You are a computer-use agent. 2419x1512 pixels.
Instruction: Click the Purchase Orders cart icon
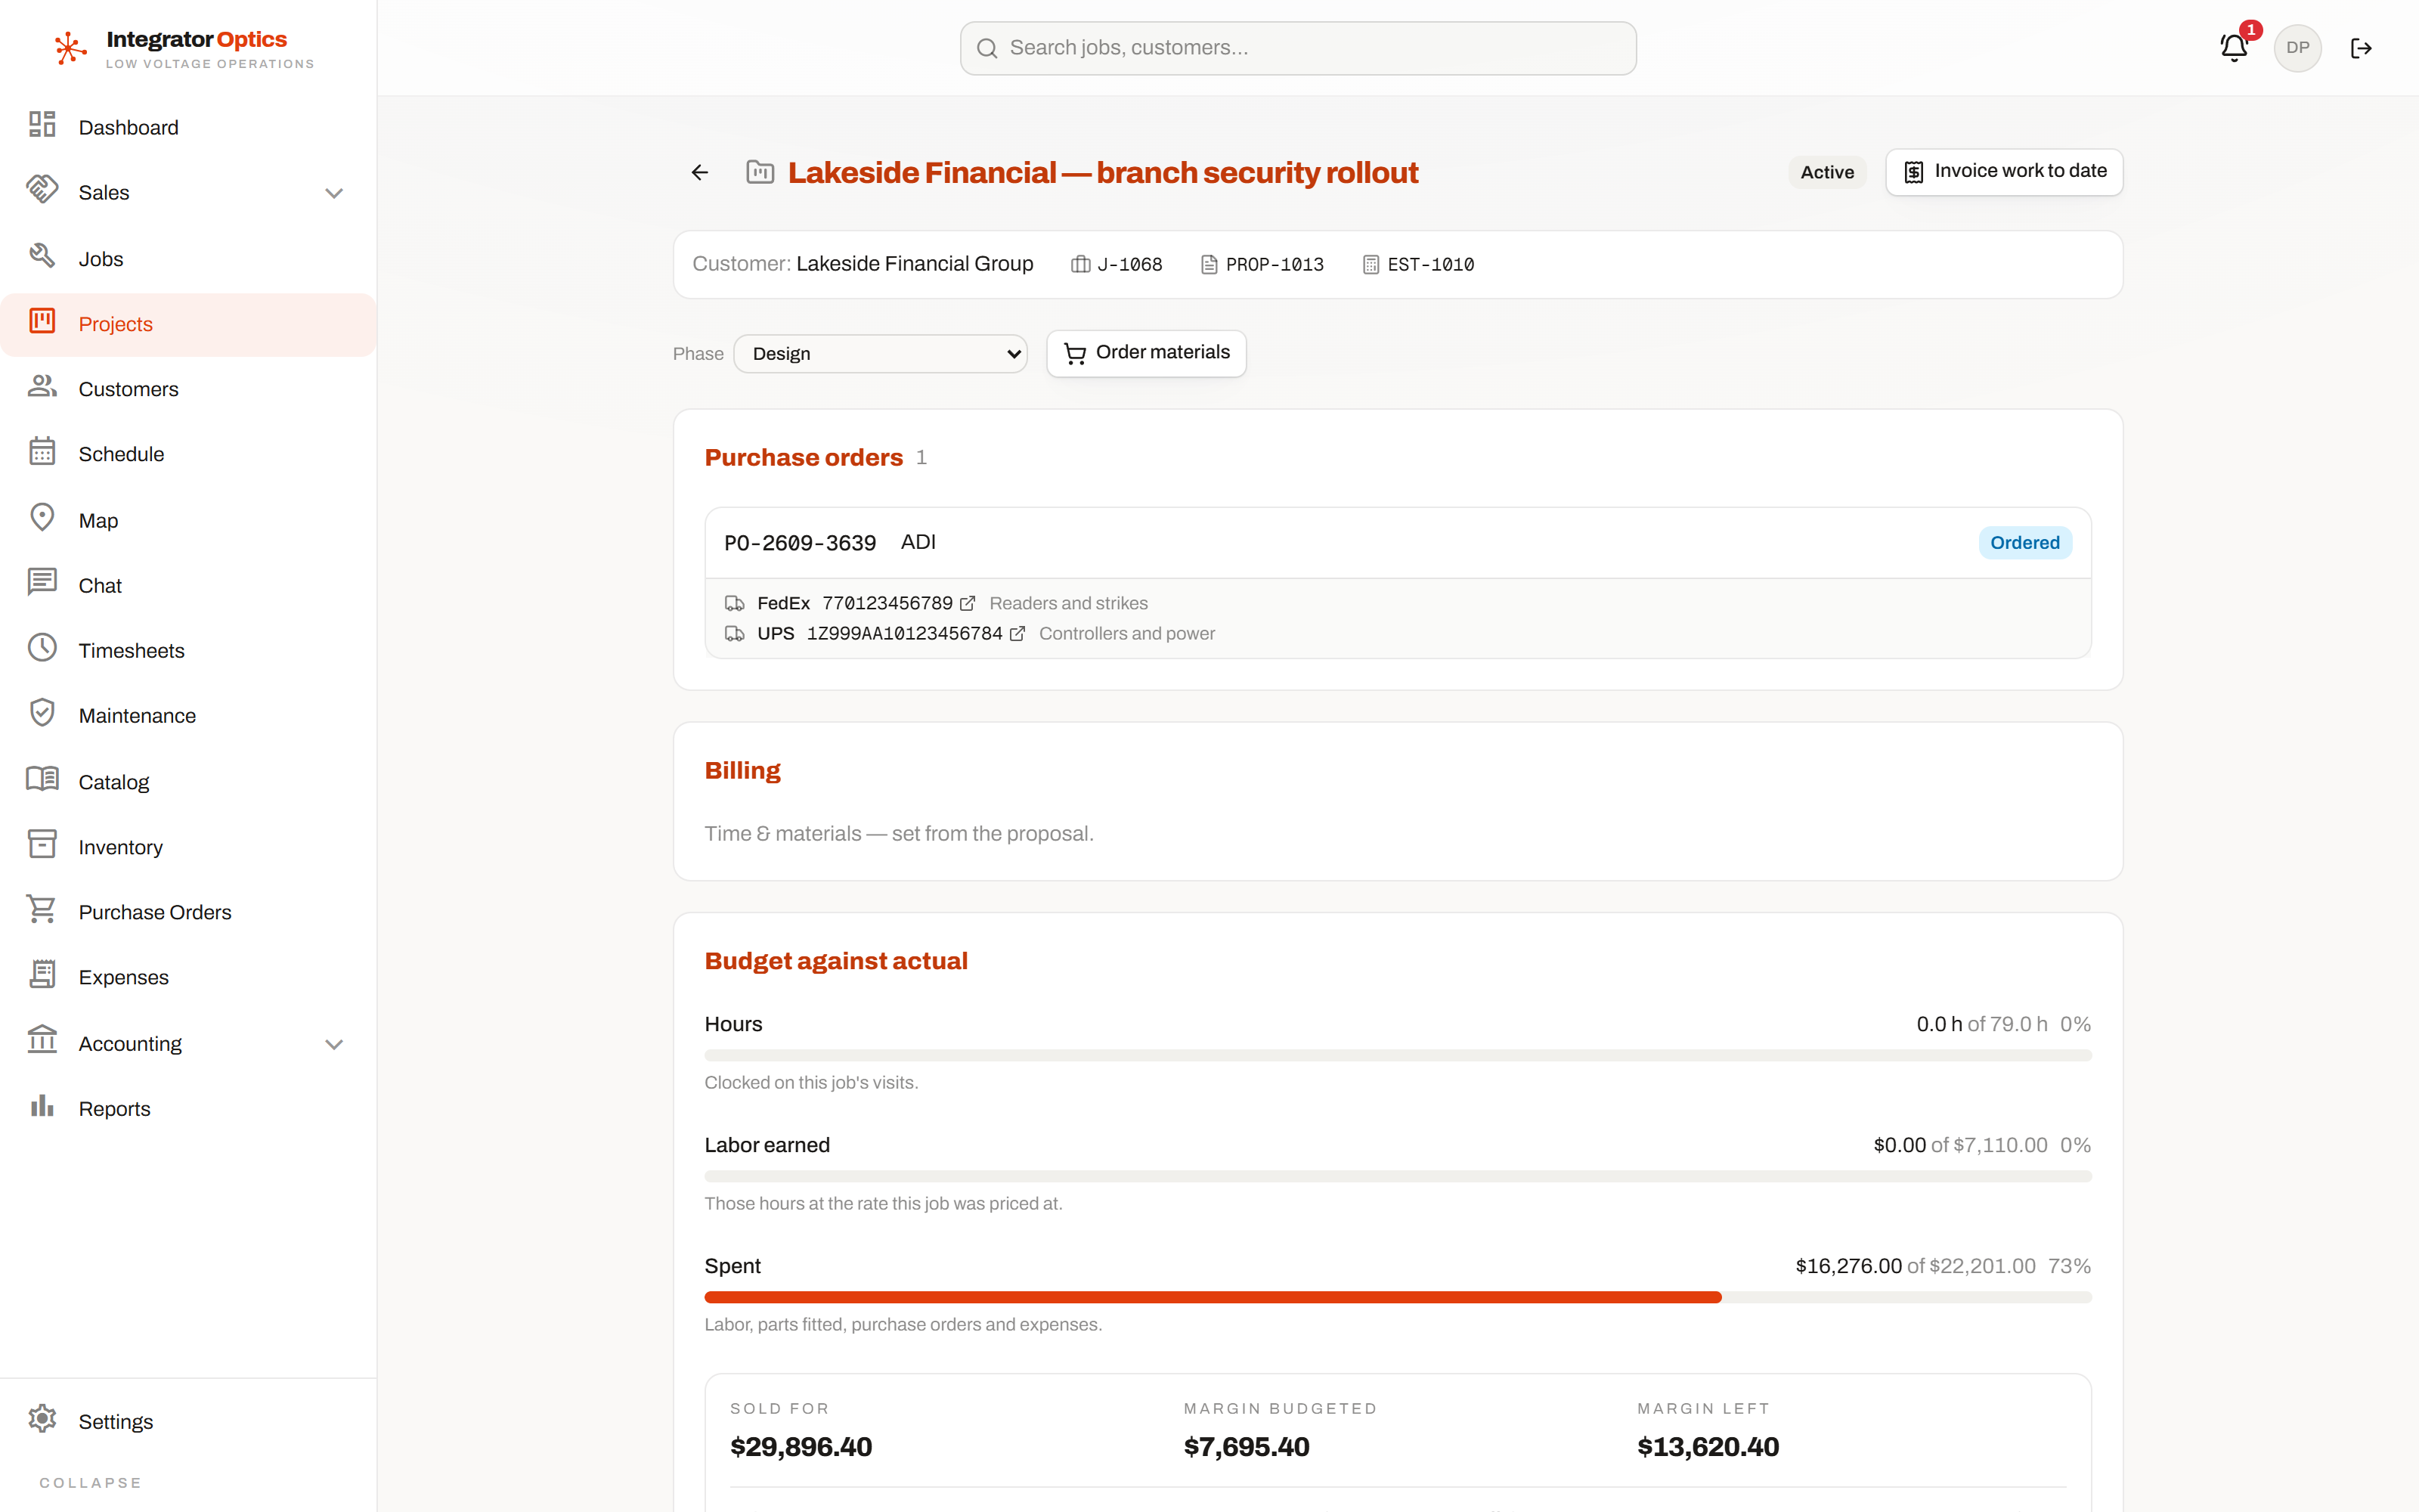click(x=42, y=910)
